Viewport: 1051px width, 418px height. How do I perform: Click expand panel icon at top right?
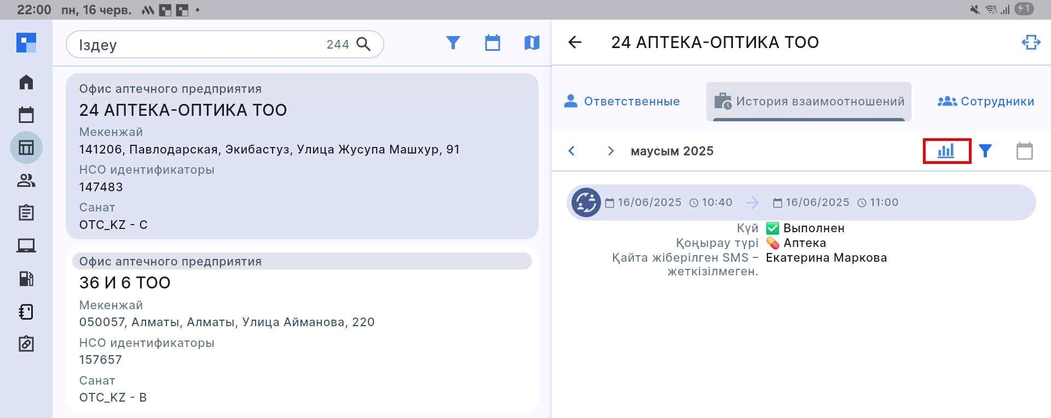pyautogui.click(x=1031, y=43)
